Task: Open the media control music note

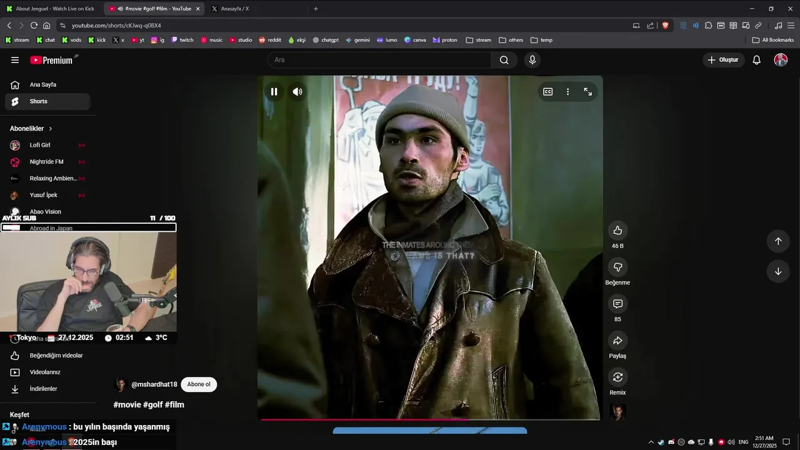Action: [x=778, y=26]
